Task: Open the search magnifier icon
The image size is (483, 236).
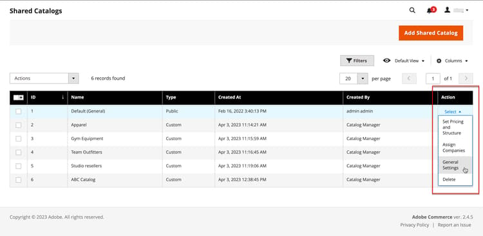Action: tap(412, 10)
